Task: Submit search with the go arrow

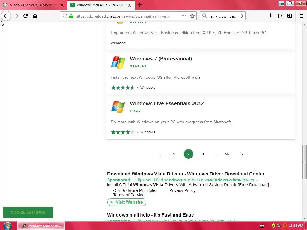Action: tap(241, 16)
